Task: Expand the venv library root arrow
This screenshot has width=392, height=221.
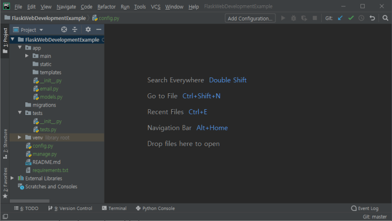Action: (x=20, y=137)
